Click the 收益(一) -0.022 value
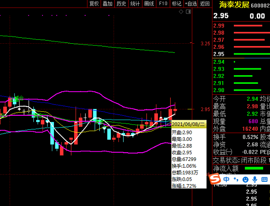This screenshot has width=270, height=206. pos(250,152)
